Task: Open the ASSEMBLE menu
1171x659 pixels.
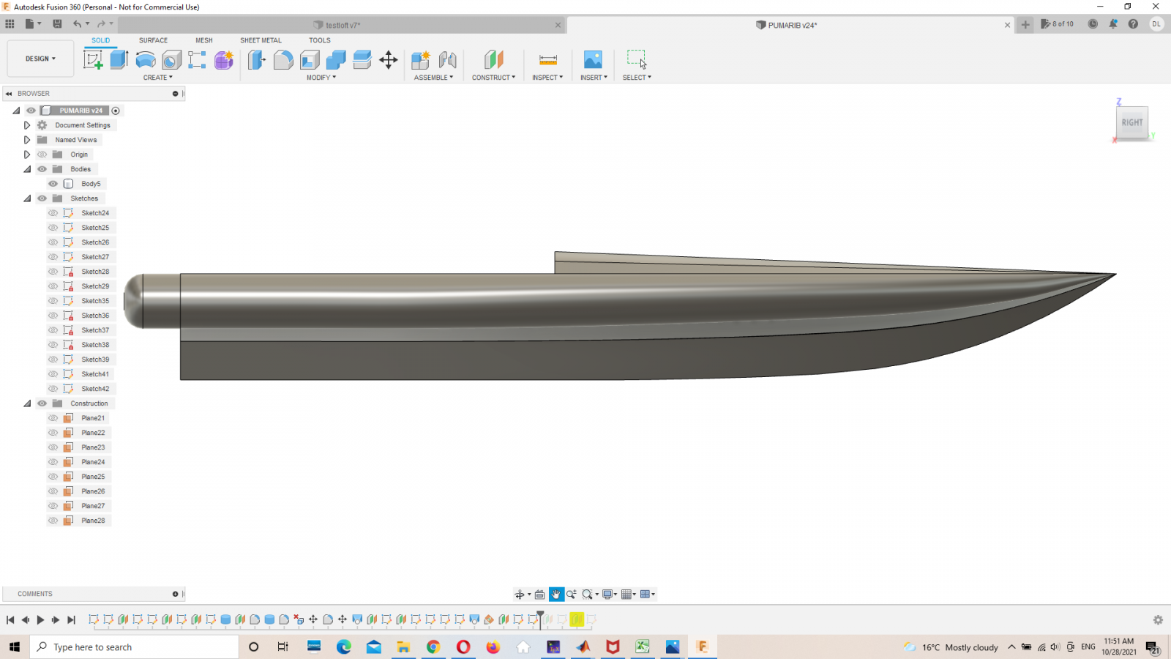Action: (433, 78)
